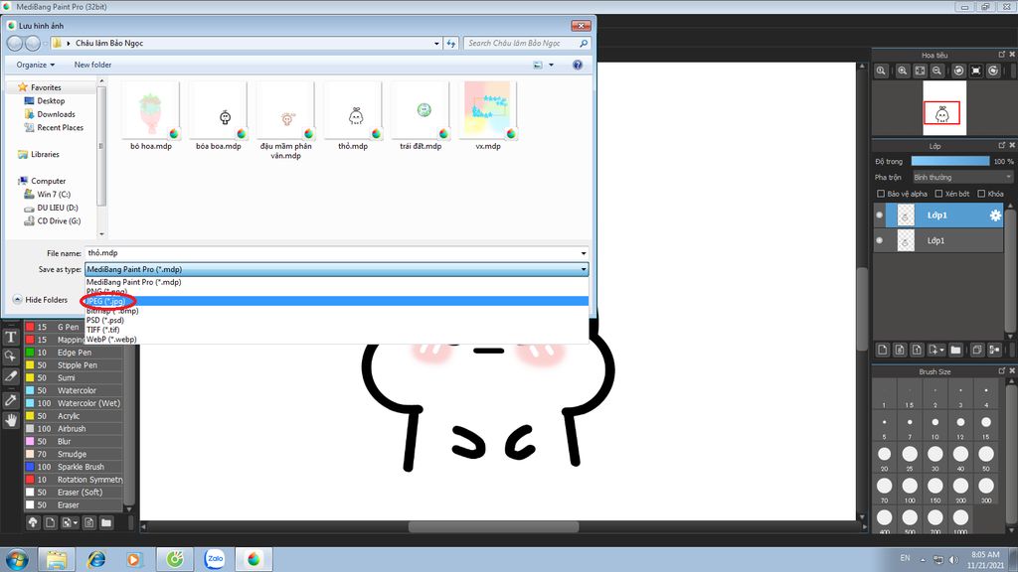The image size is (1018, 572).
Task: Toggle visibility of the selected top Lớp1 layer
Action: 879,215
